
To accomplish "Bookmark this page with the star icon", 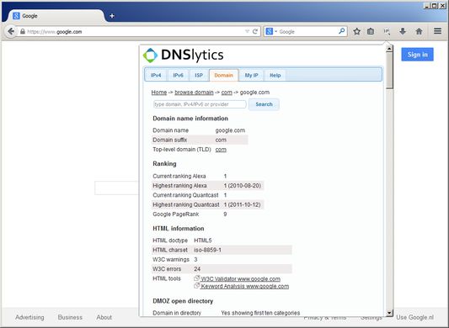I will [x=357, y=31].
